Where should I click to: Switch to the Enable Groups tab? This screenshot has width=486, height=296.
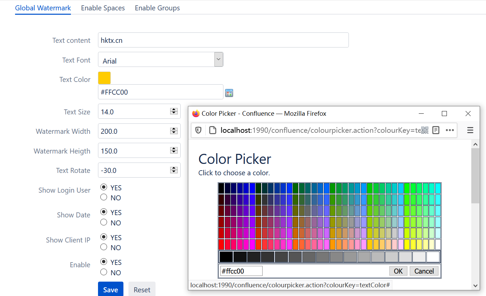(157, 8)
